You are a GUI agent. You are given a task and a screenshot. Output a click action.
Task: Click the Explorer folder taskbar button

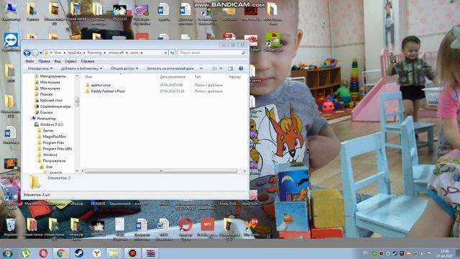click(x=114, y=253)
